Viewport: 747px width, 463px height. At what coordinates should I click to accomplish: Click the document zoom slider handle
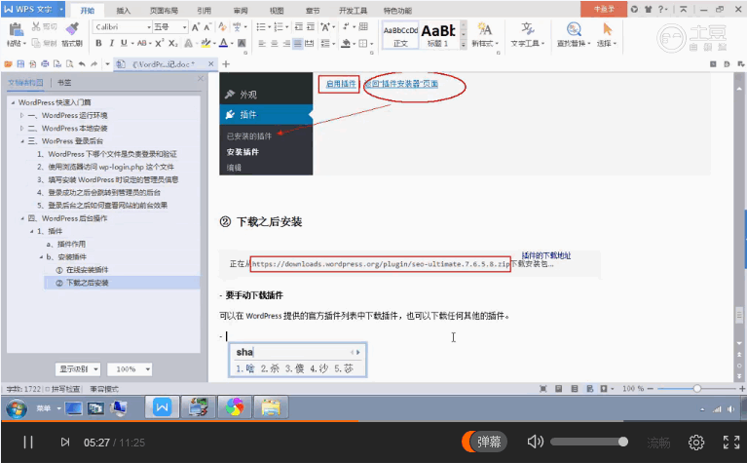[x=697, y=389]
